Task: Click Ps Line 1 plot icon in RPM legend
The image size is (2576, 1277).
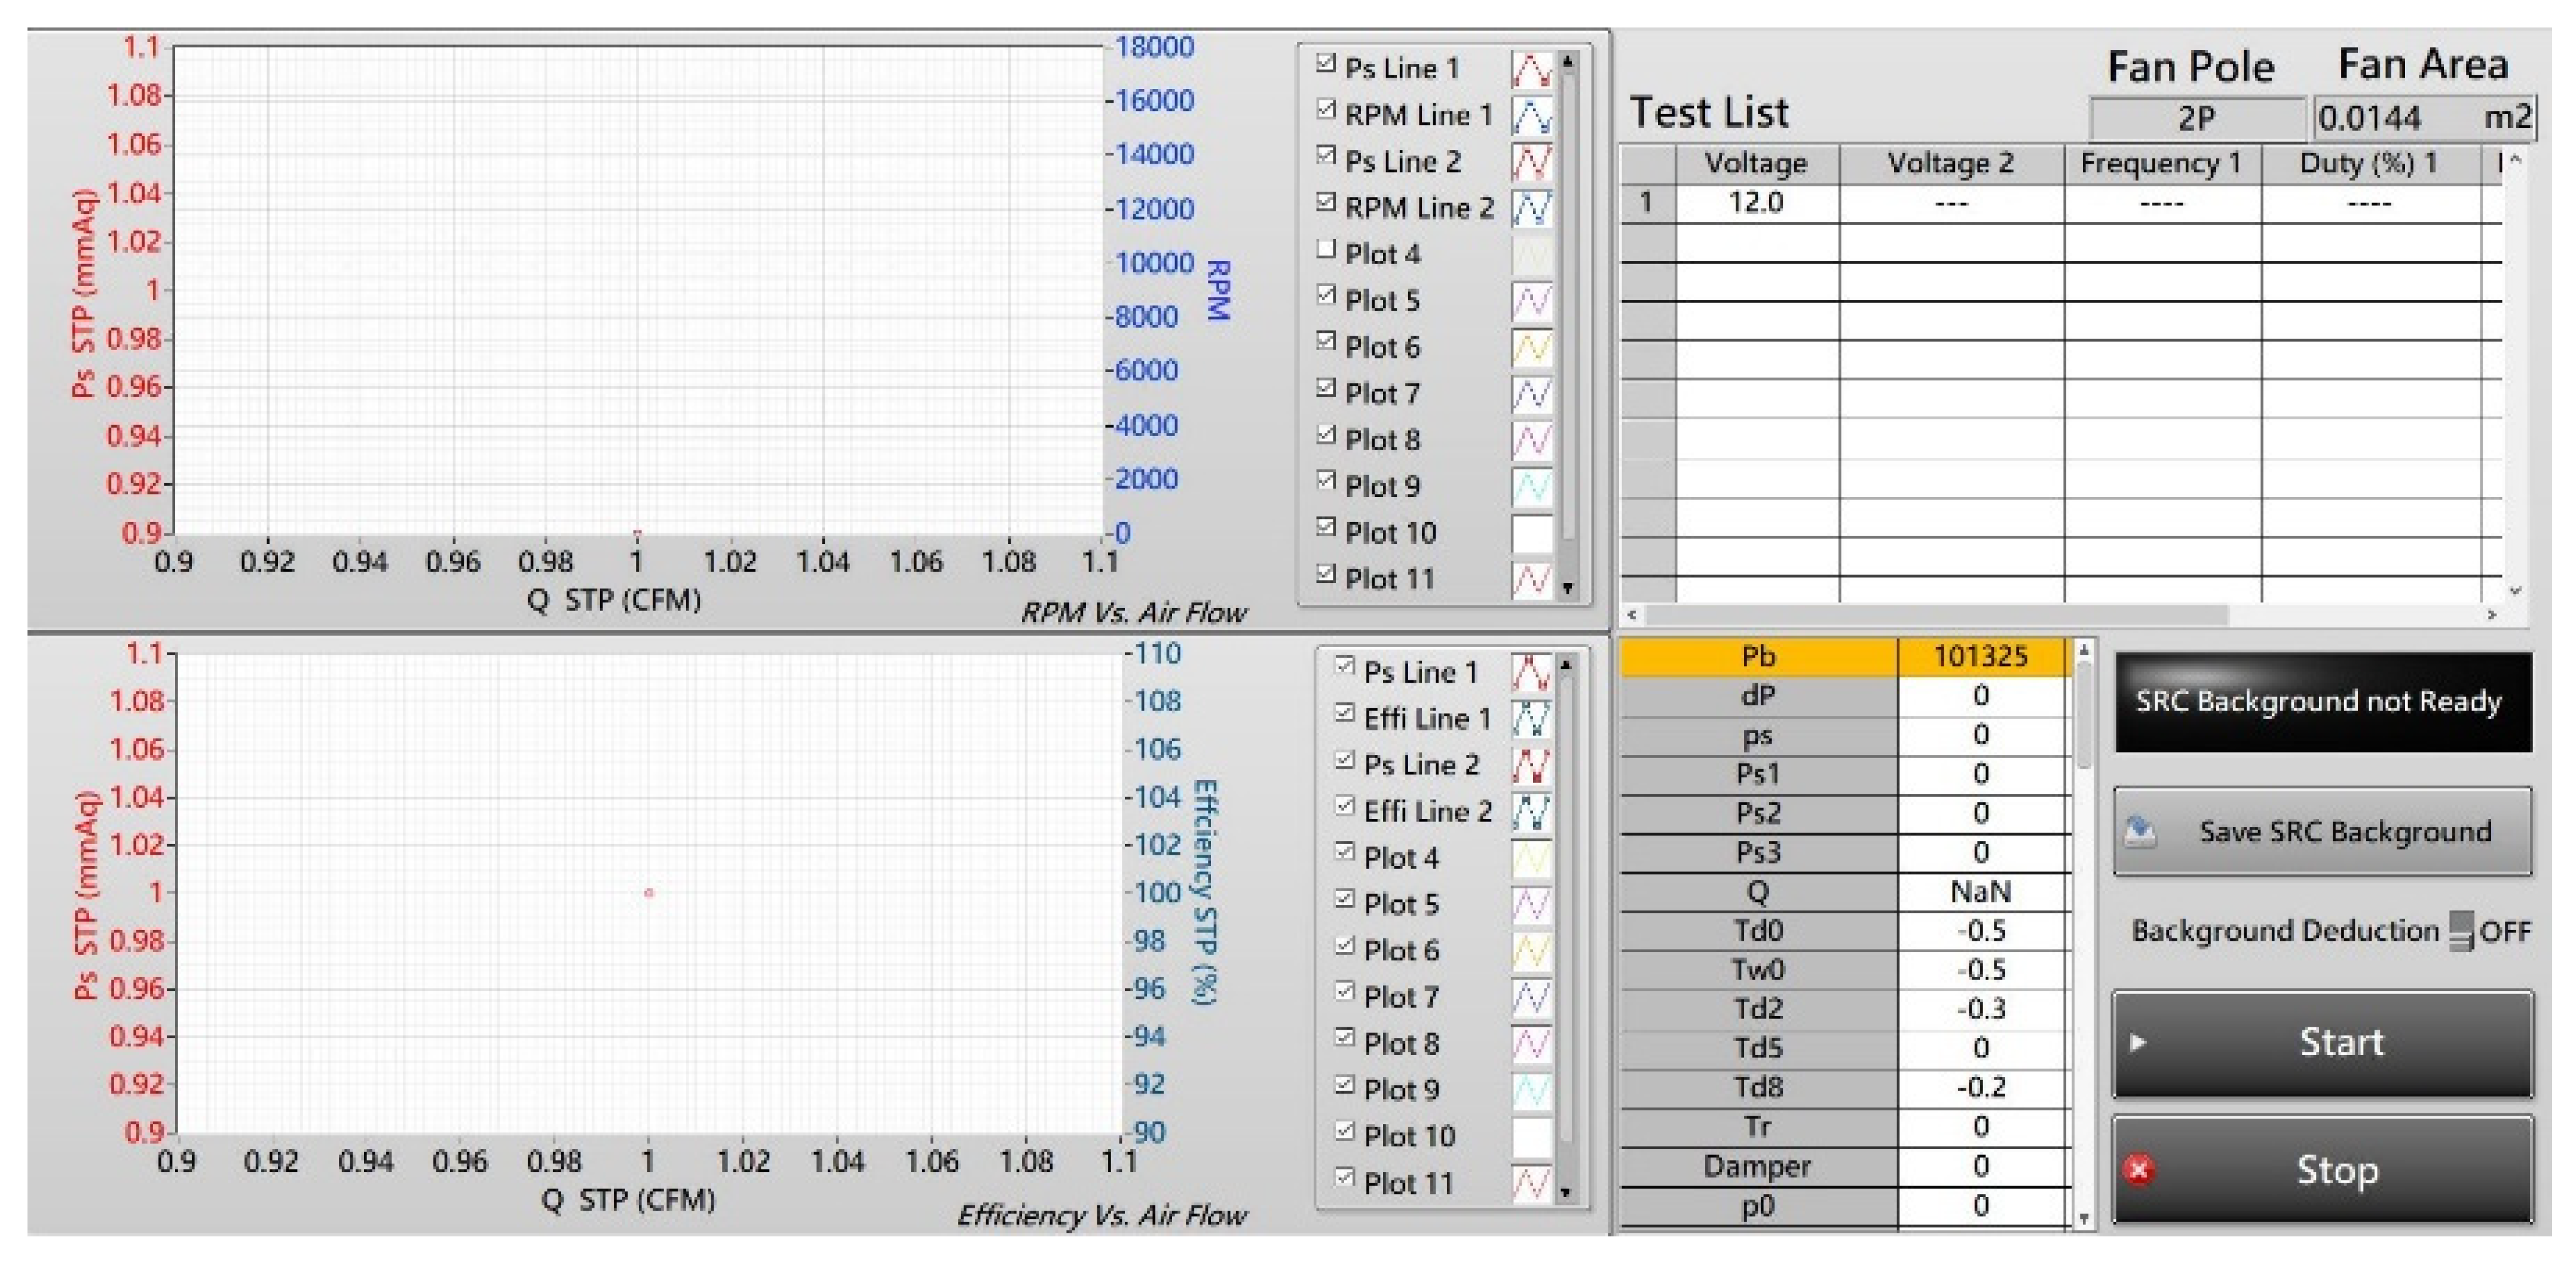Action: [1531, 69]
